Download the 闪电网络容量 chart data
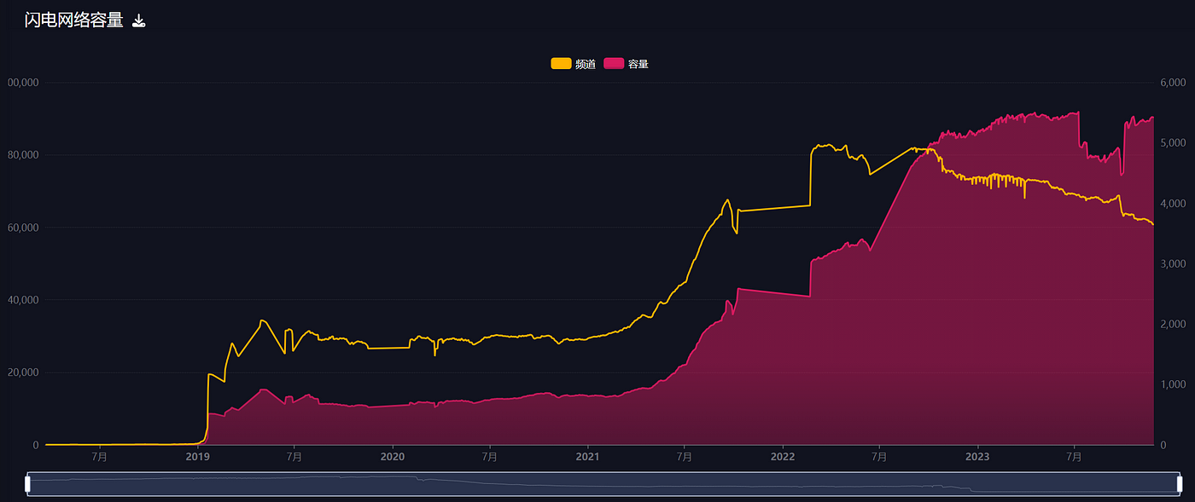The height and width of the screenshot is (502, 1195). click(x=138, y=21)
